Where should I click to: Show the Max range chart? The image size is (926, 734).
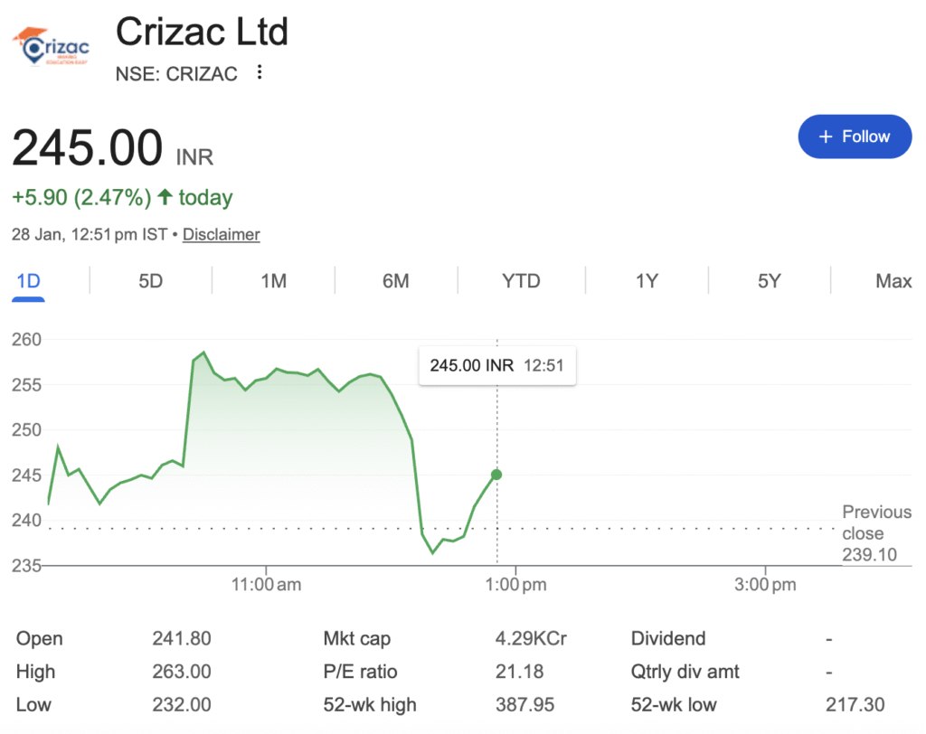point(893,281)
